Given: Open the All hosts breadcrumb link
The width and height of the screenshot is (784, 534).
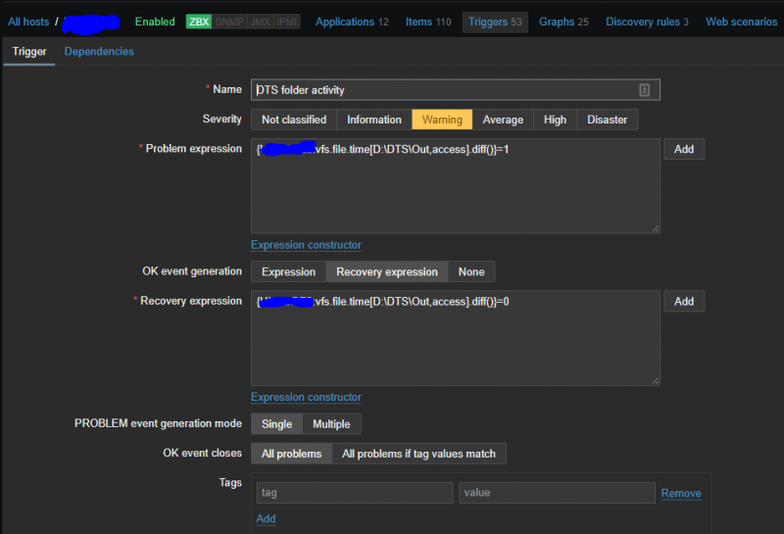Looking at the screenshot, I should [28, 22].
